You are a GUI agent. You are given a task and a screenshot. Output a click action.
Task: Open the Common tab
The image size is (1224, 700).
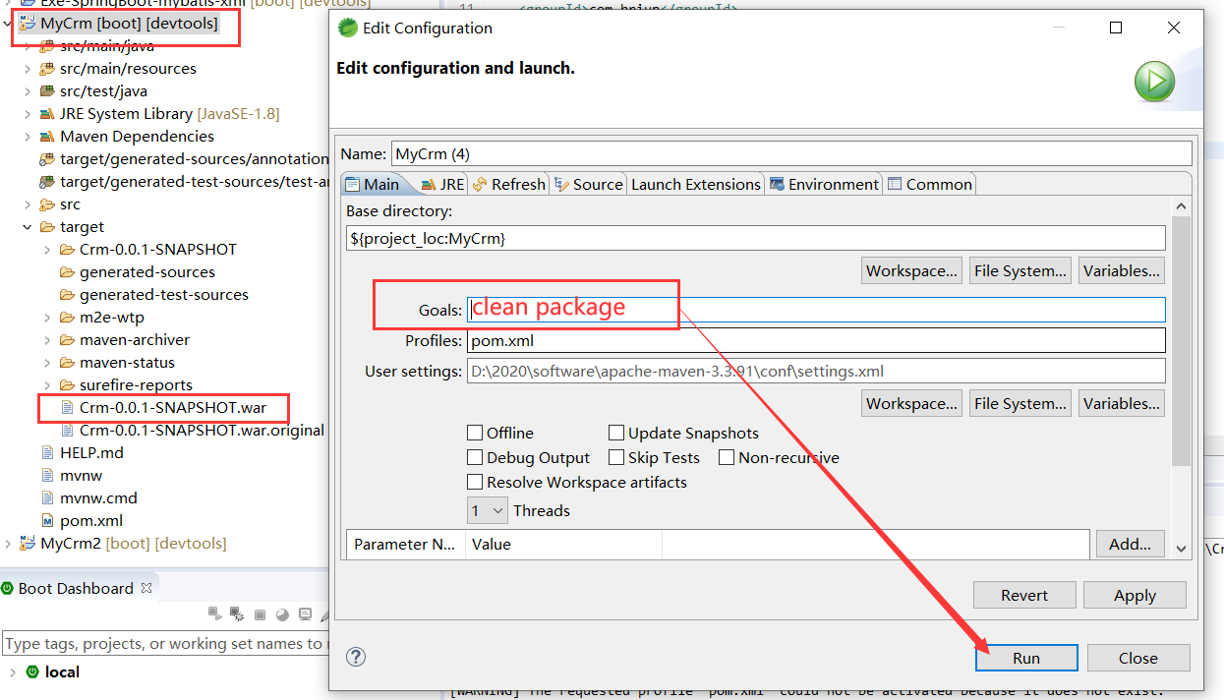point(929,184)
